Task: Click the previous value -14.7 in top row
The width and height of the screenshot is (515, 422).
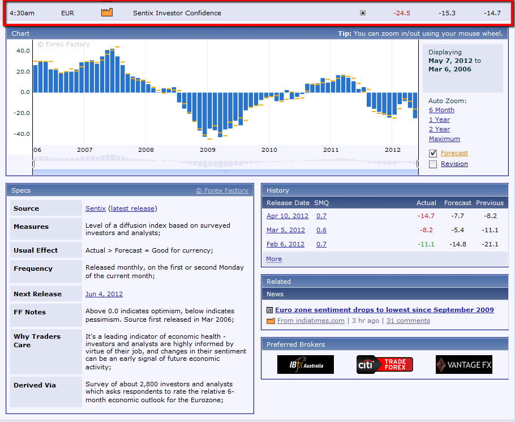Action: click(492, 13)
